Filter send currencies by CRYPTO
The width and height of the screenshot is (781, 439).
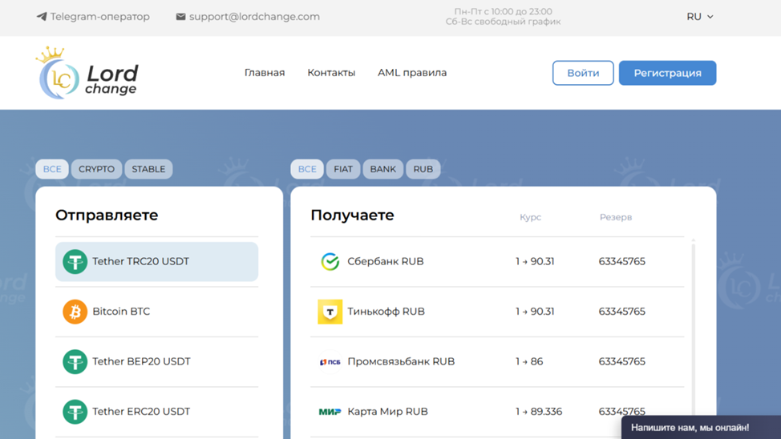[96, 169]
